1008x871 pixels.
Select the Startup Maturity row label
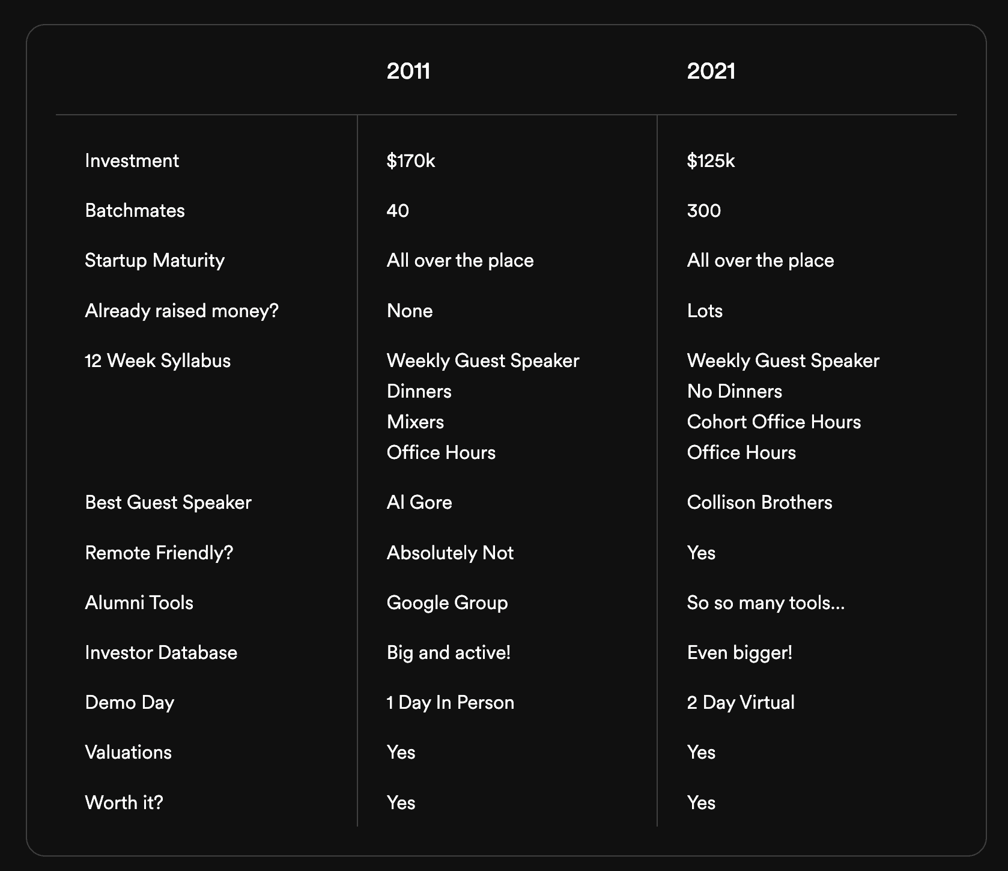155,261
